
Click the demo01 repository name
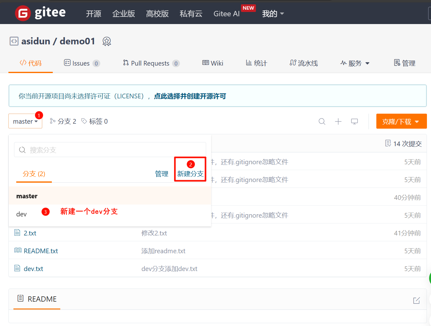pyautogui.click(x=77, y=41)
